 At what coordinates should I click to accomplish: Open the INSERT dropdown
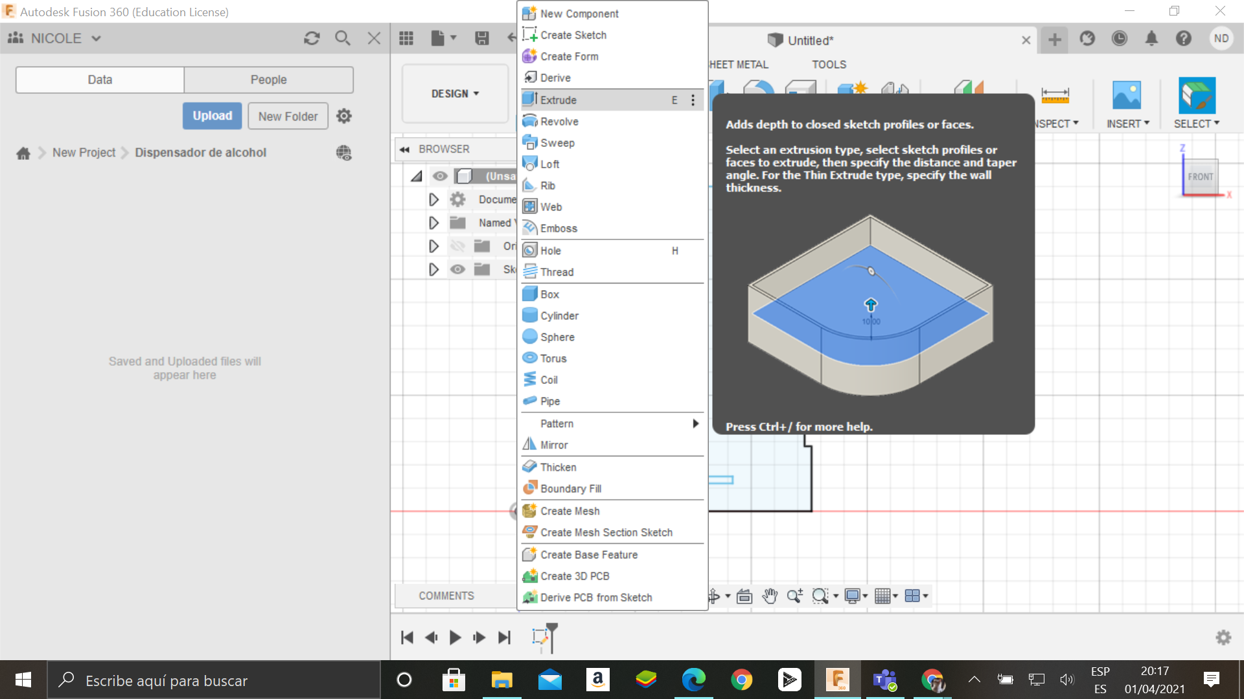pos(1127,124)
